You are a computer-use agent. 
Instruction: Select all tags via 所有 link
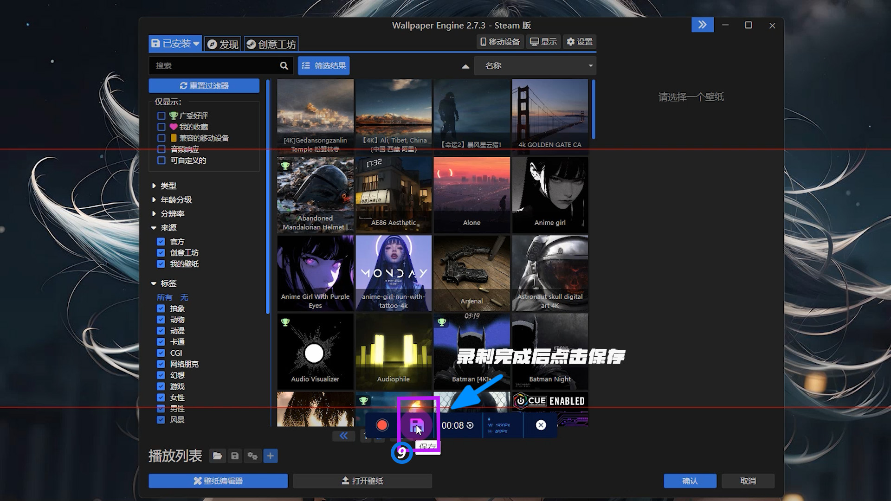[164, 297]
